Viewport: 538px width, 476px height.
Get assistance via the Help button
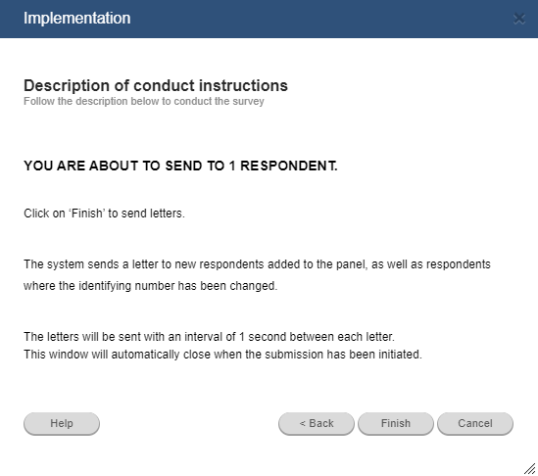pyautogui.click(x=62, y=423)
